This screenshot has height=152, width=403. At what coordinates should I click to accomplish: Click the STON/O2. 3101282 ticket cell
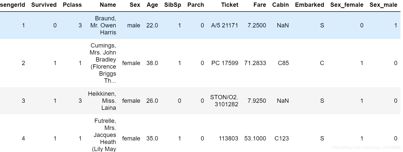[x=224, y=101]
